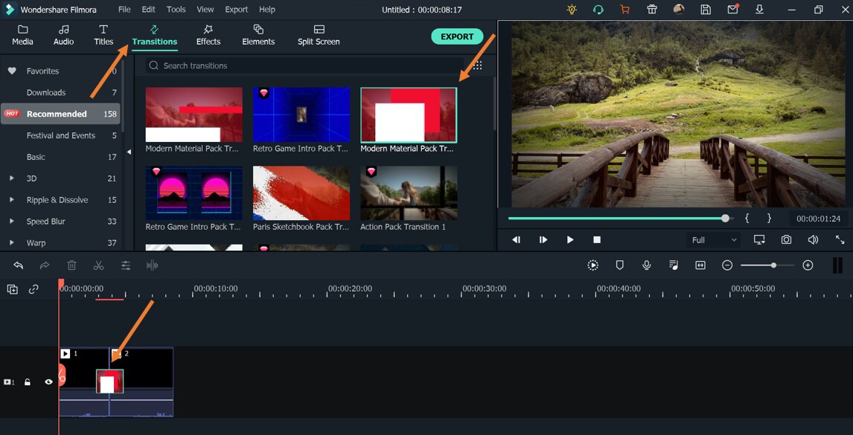The width and height of the screenshot is (853, 435).
Task: Select the Downloads category
Action: point(60,92)
